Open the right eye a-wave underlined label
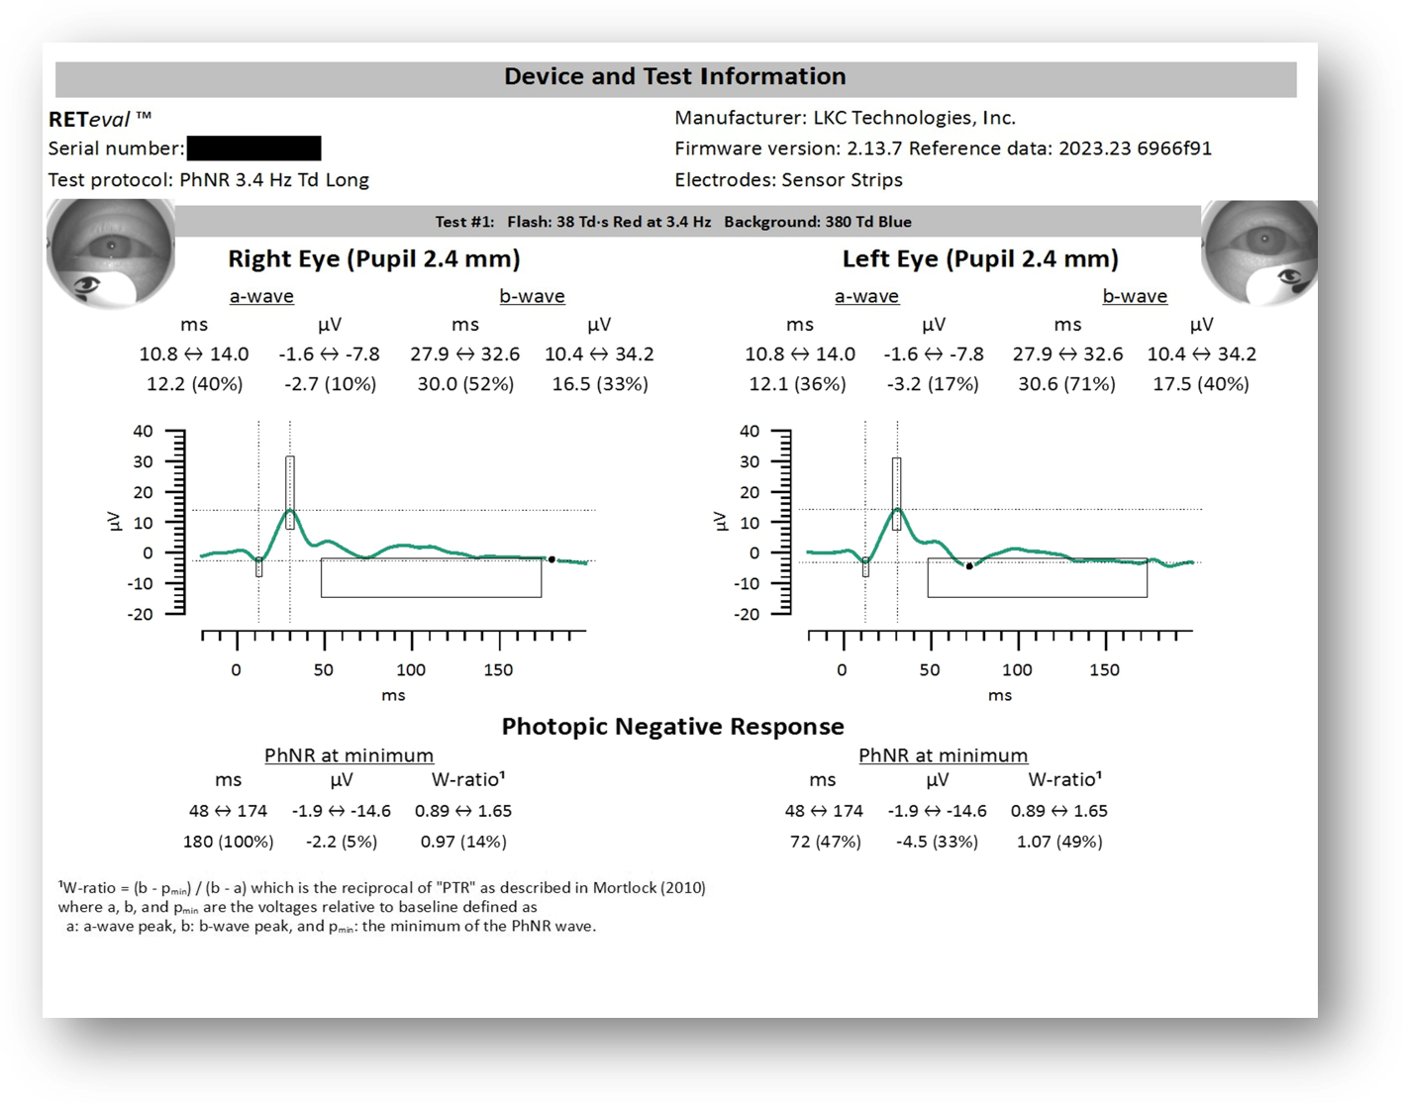 261,296
